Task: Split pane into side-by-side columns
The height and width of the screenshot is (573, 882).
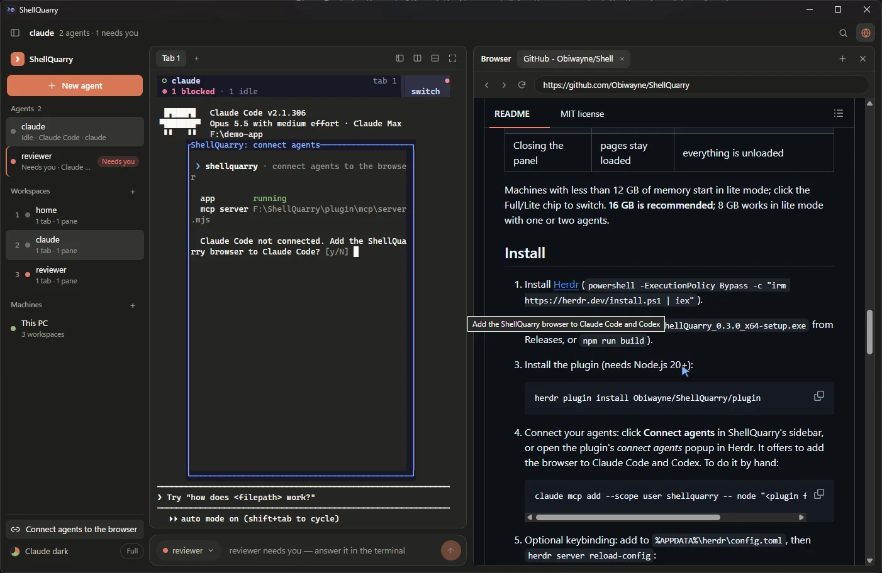Action: (417, 58)
